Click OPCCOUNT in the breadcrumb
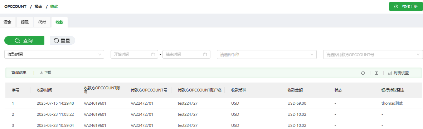Screen dimensions: 423x129 pos(15,6)
